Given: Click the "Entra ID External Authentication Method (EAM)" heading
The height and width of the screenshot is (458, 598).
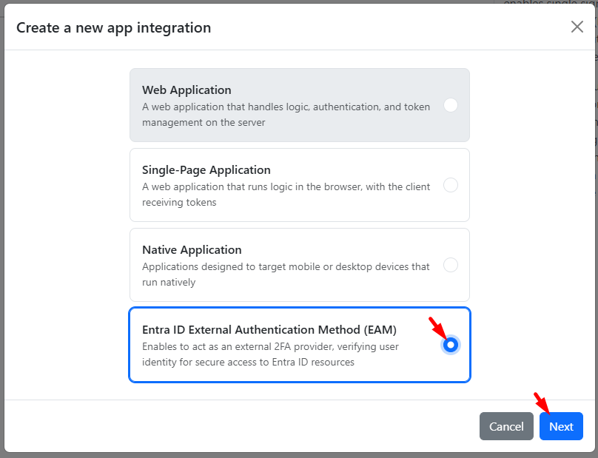Looking at the screenshot, I should tap(269, 330).
